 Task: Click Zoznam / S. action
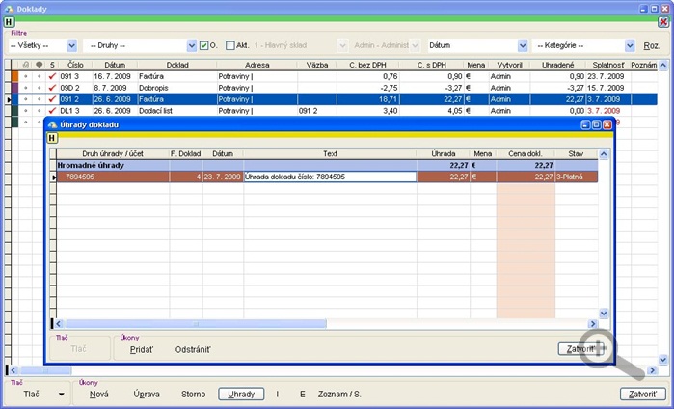[x=339, y=395]
